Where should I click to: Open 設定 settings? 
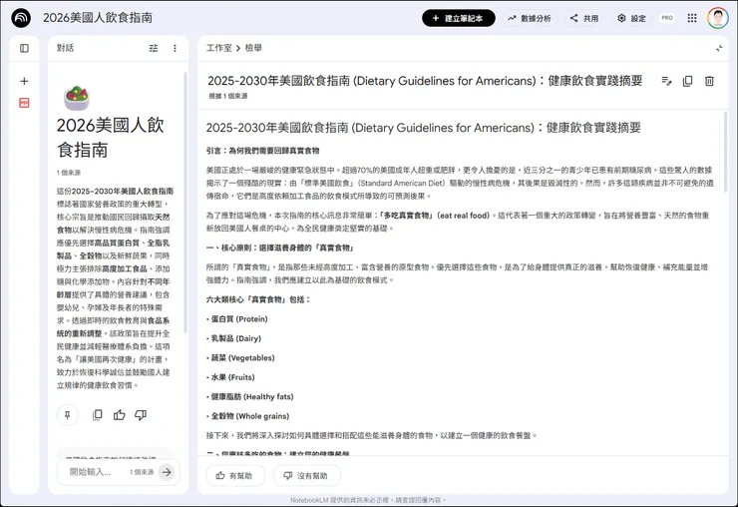click(x=631, y=18)
